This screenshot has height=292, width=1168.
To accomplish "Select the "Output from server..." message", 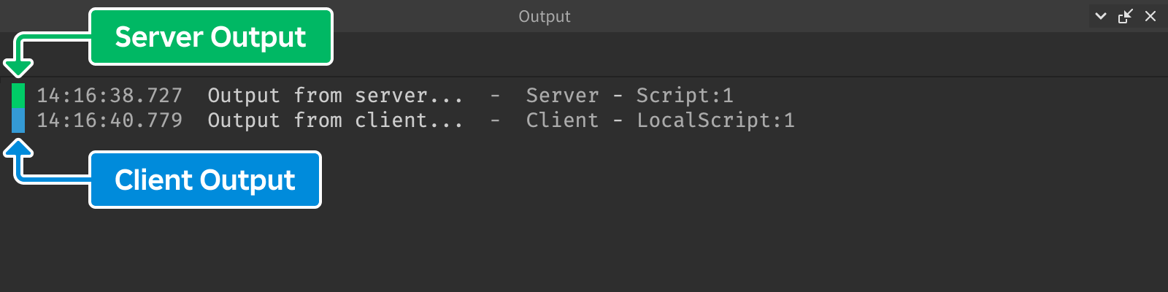I will point(335,96).
